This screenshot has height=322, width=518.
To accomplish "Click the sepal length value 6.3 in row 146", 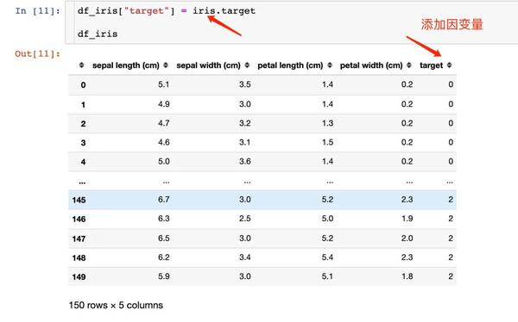I will click(164, 219).
